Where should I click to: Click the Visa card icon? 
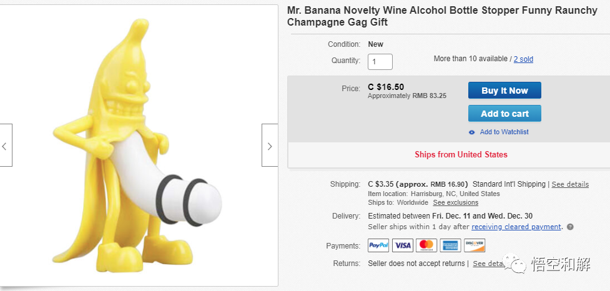tap(403, 245)
